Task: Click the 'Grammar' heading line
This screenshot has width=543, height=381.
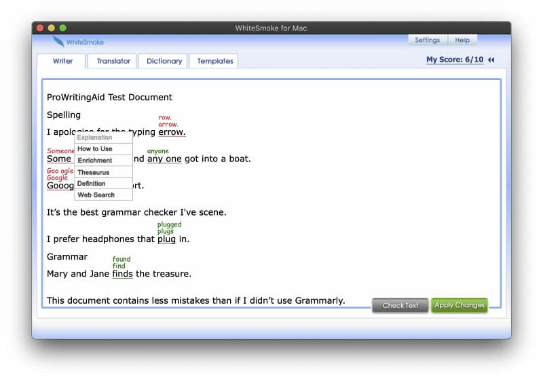Action: pyautogui.click(x=67, y=256)
